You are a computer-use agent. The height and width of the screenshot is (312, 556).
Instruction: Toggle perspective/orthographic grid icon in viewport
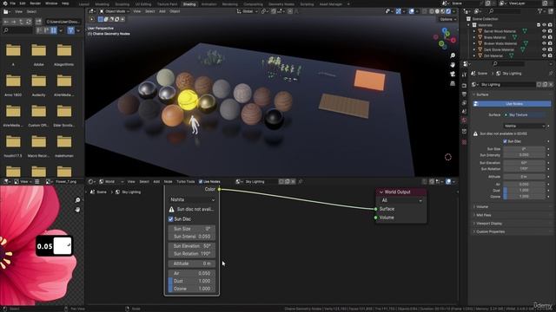453,83
